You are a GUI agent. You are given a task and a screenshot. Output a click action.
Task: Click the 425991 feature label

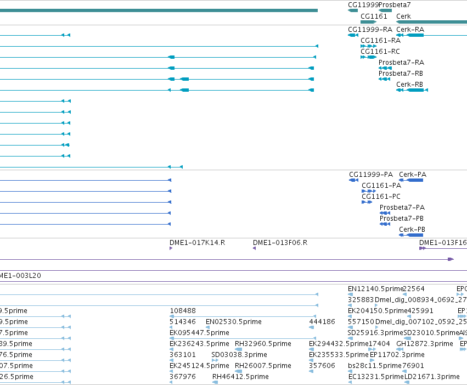click(x=420, y=311)
